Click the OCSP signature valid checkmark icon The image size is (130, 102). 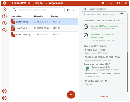(x=86, y=27)
